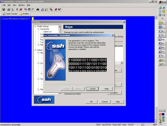Open the View menu
This screenshot has width=167, height=126.
(15, 5)
